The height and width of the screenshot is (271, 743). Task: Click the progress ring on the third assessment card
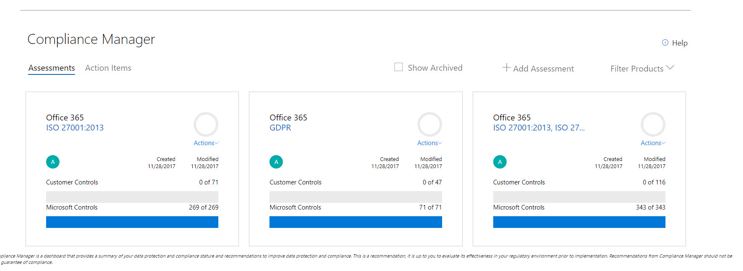(x=653, y=125)
